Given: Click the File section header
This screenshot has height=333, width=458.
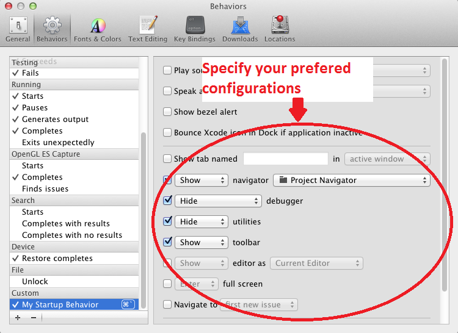Looking at the screenshot, I should [x=74, y=270].
